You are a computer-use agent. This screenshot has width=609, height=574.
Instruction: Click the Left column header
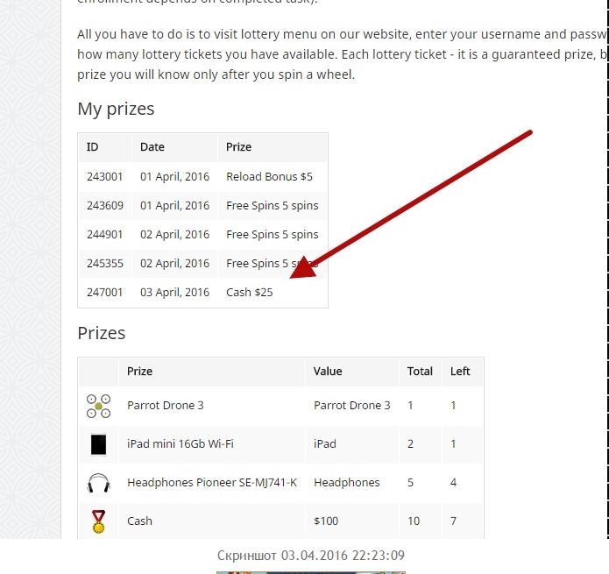[x=460, y=372]
